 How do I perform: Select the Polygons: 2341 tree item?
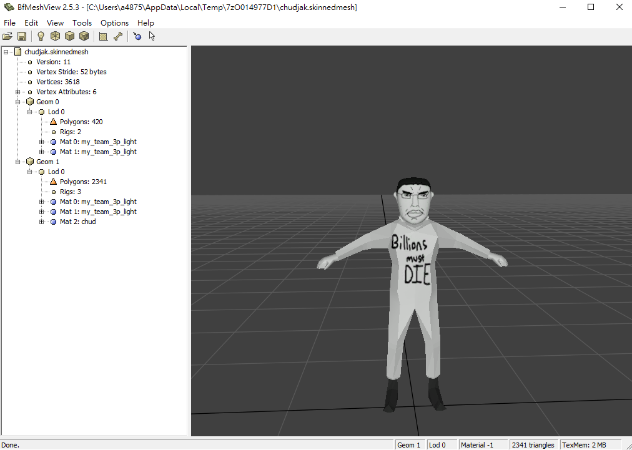[83, 182]
